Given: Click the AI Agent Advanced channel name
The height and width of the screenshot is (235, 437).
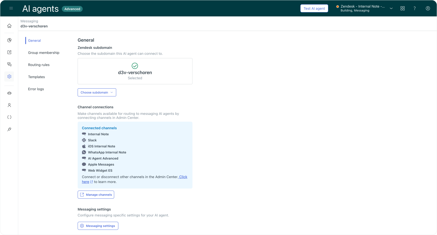Looking at the screenshot, I should pyautogui.click(x=103, y=158).
